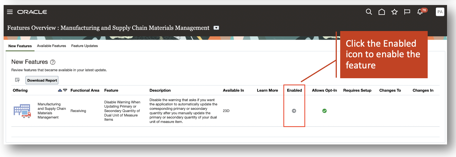Switch to the New Features tab
This screenshot has width=456, height=157.
click(20, 46)
